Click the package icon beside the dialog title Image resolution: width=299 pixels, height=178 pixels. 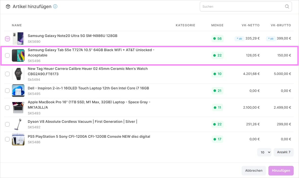(x=8, y=7)
